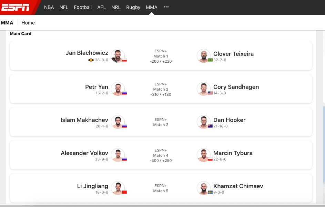Click Petr Yan's fighter headshot
325x207 pixels.
click(x=118, y=89)
